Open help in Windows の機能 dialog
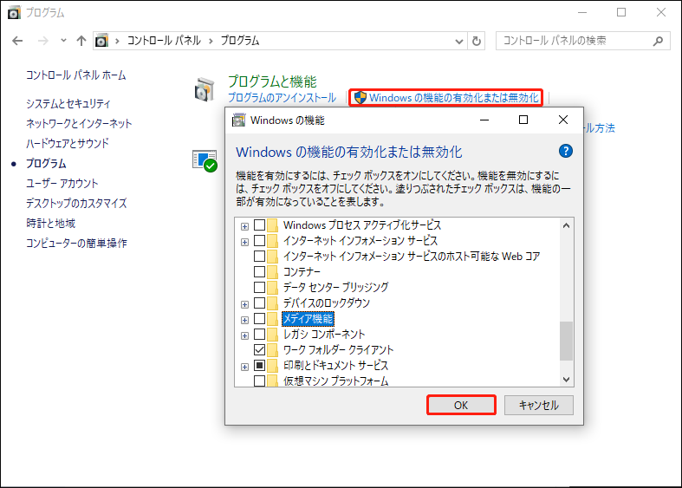The image size is (682, 488). [565, 152]
